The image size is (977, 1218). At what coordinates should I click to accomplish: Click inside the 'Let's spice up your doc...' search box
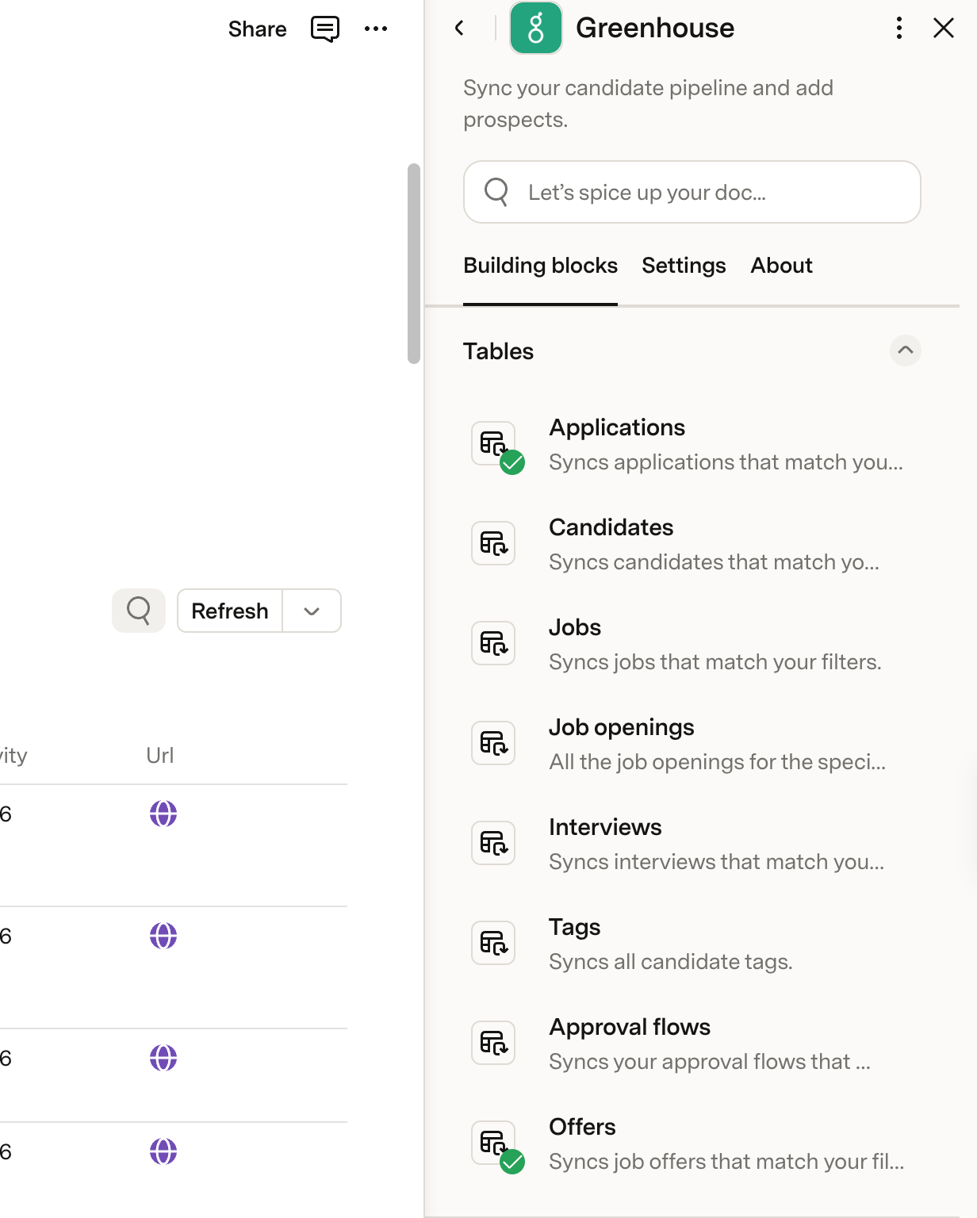click(692, 192)
